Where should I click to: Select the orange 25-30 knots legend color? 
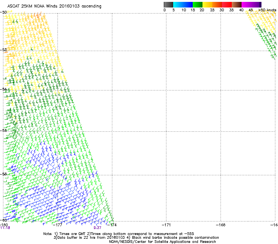217,5
